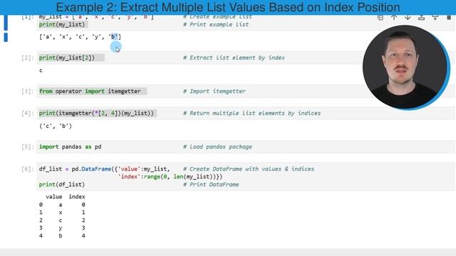456x256 pixels.
Task: Click into the print(my_list[2]) code cell
Action: pyautogui.click(x=245, y=58)
